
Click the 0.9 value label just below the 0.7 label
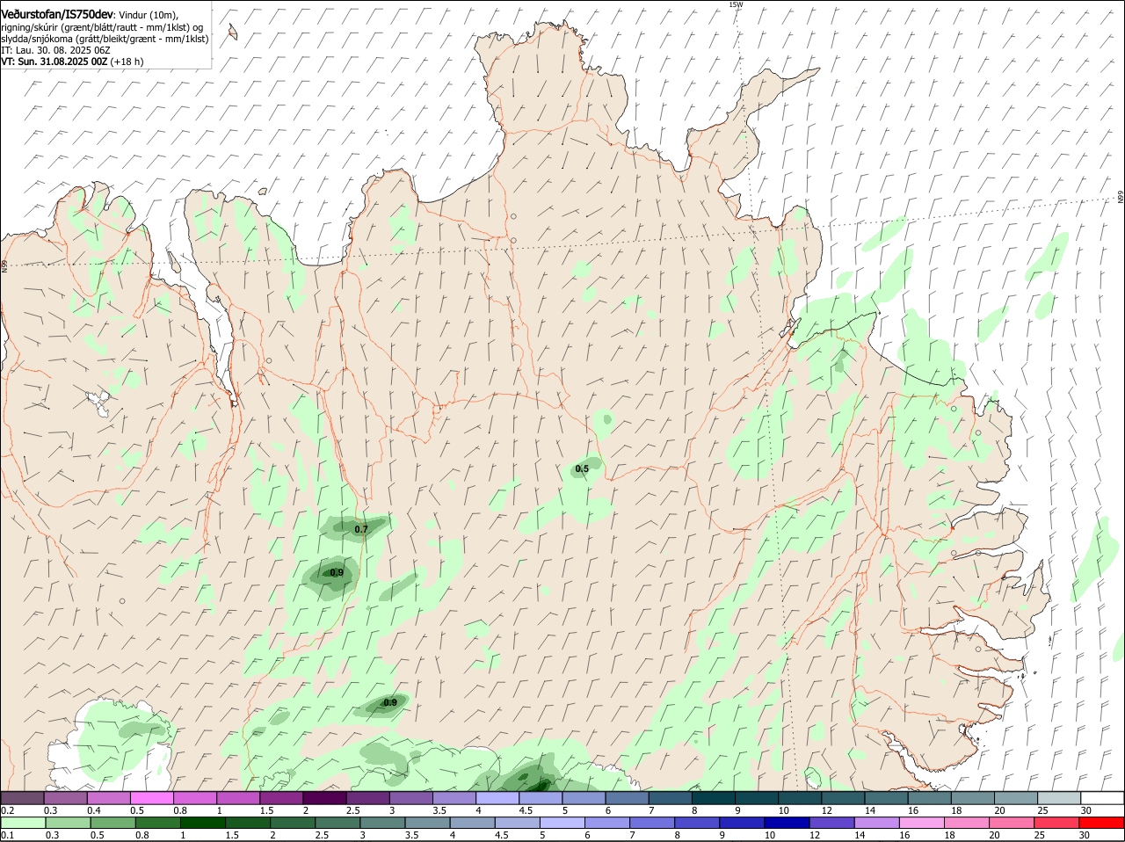pos(337,573)
